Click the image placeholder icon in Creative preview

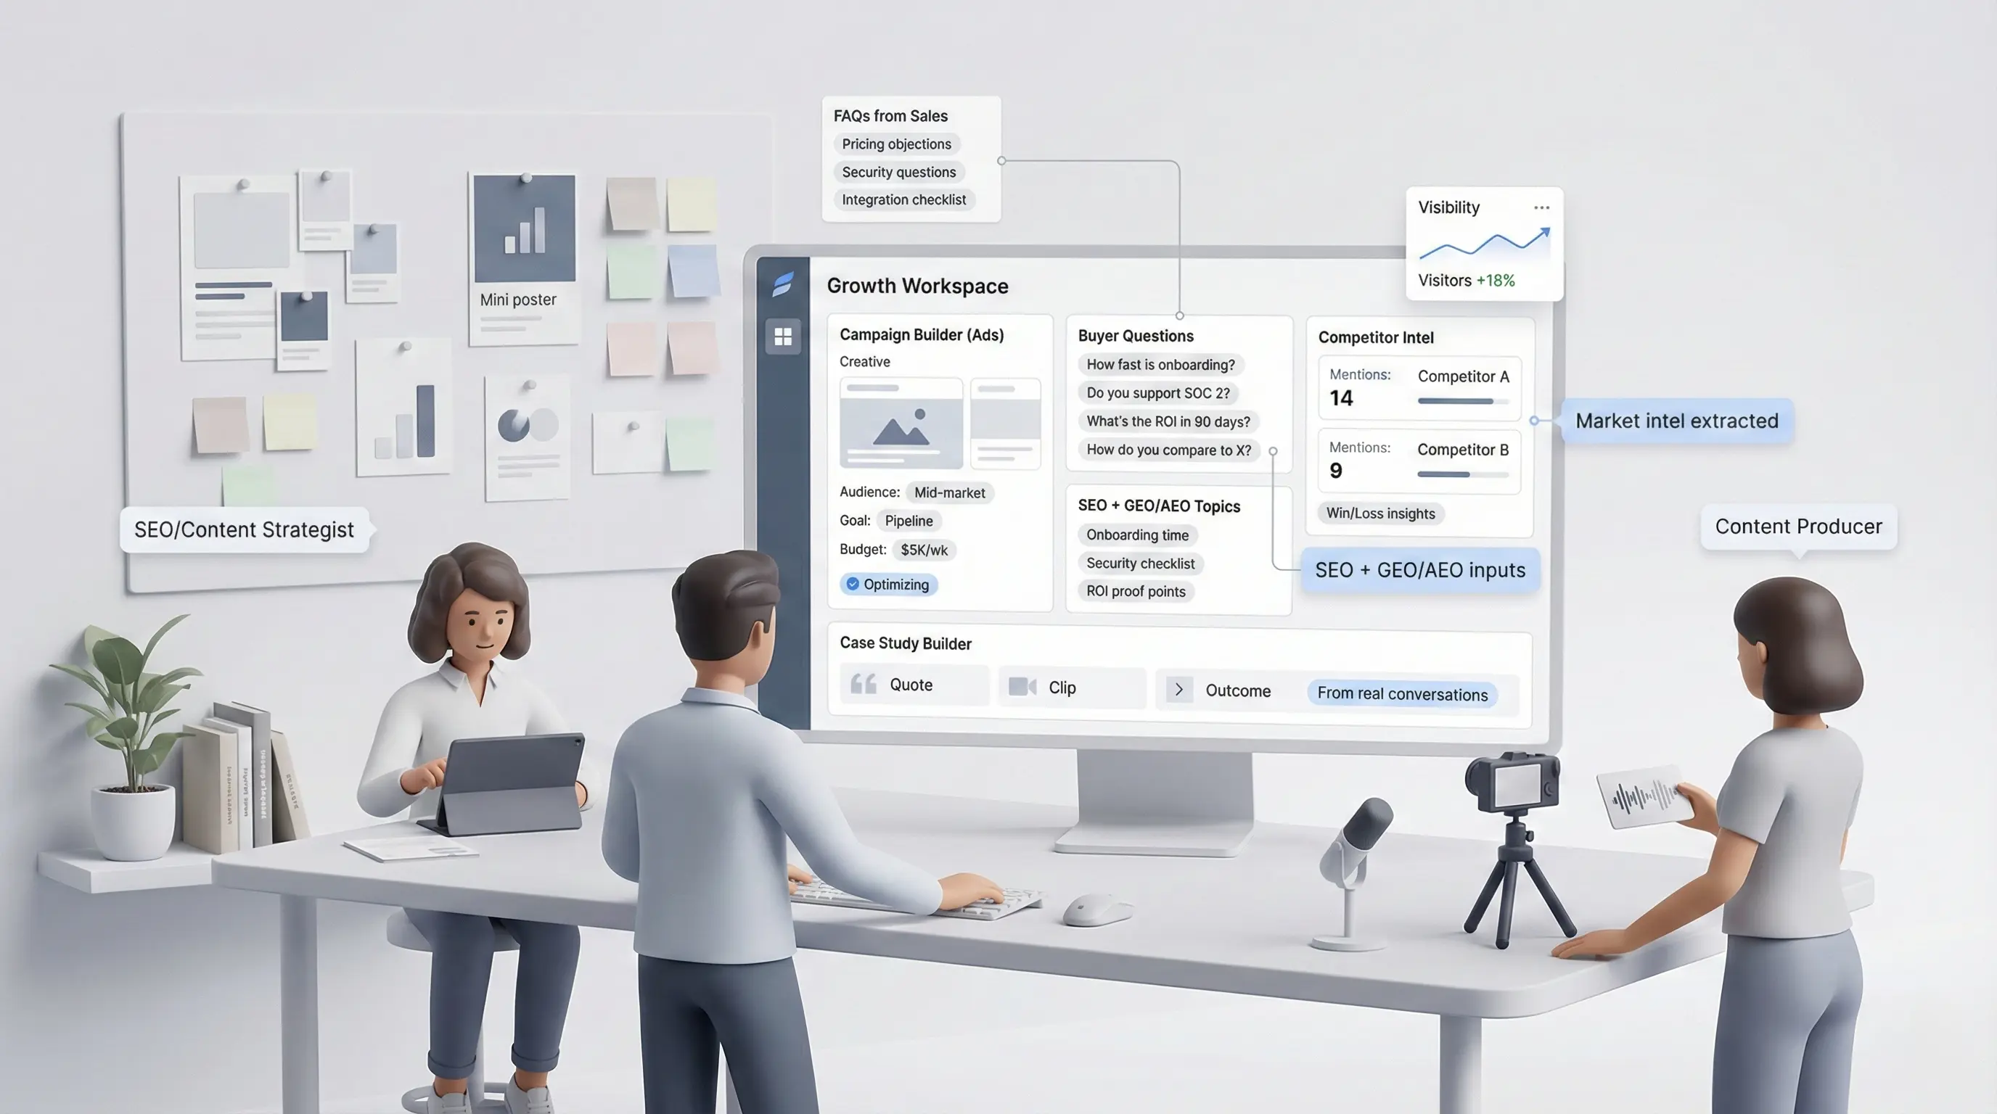[x=901, y=429]
